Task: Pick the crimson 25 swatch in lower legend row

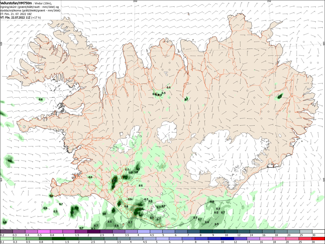Action: point(305,239)
